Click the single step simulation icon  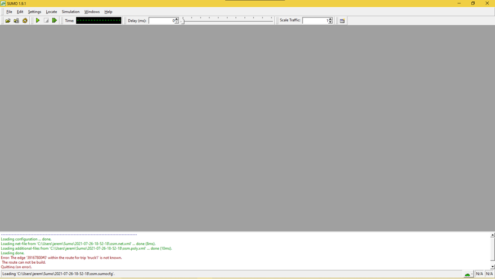click(x=55, y=21)
